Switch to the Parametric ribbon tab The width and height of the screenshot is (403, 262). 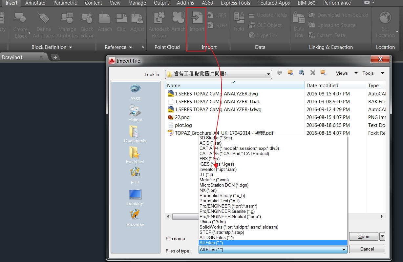click(x=65, y=3)
